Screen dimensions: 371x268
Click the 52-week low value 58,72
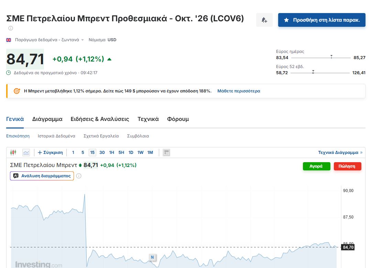click(x=282, y=73)
